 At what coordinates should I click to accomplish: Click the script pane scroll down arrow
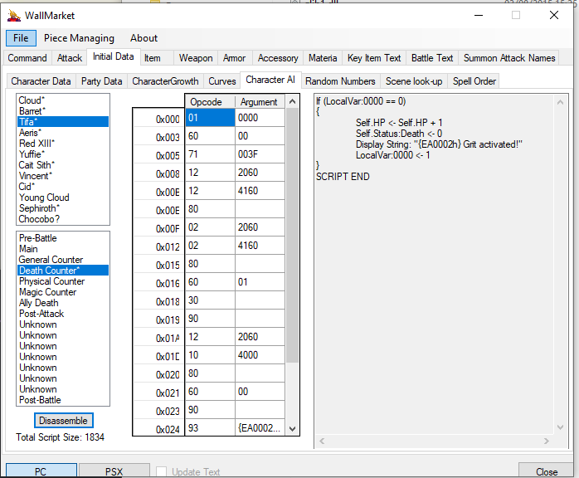click(560, 427)
